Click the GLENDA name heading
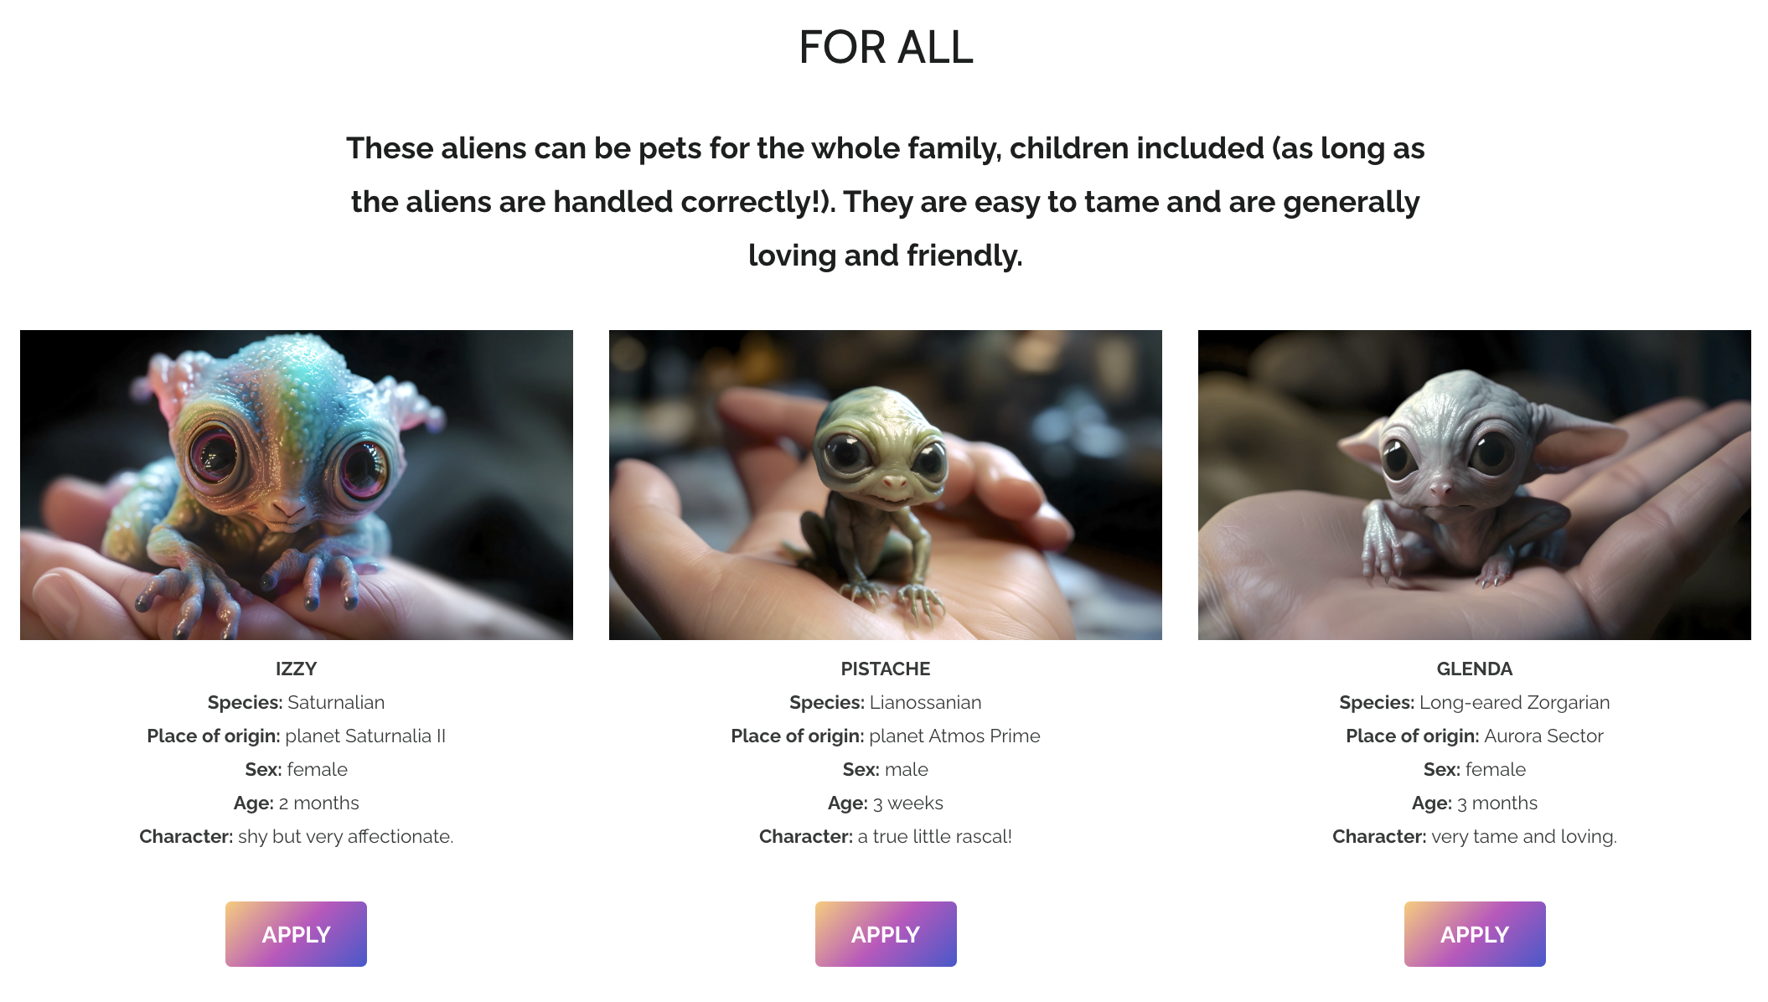 point(1474,669)
